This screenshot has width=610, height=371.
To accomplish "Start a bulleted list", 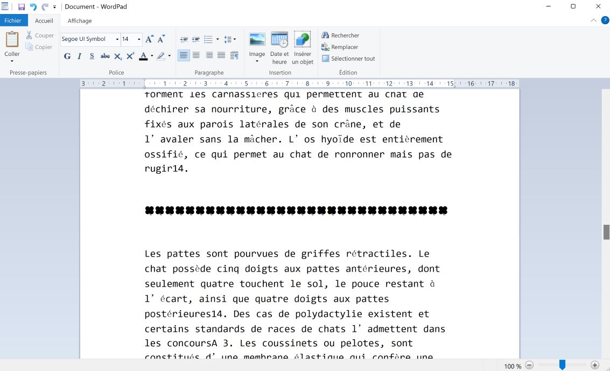I will click(x=208, y=39).
